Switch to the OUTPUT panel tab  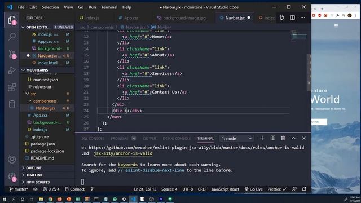(x=149, y=138)
